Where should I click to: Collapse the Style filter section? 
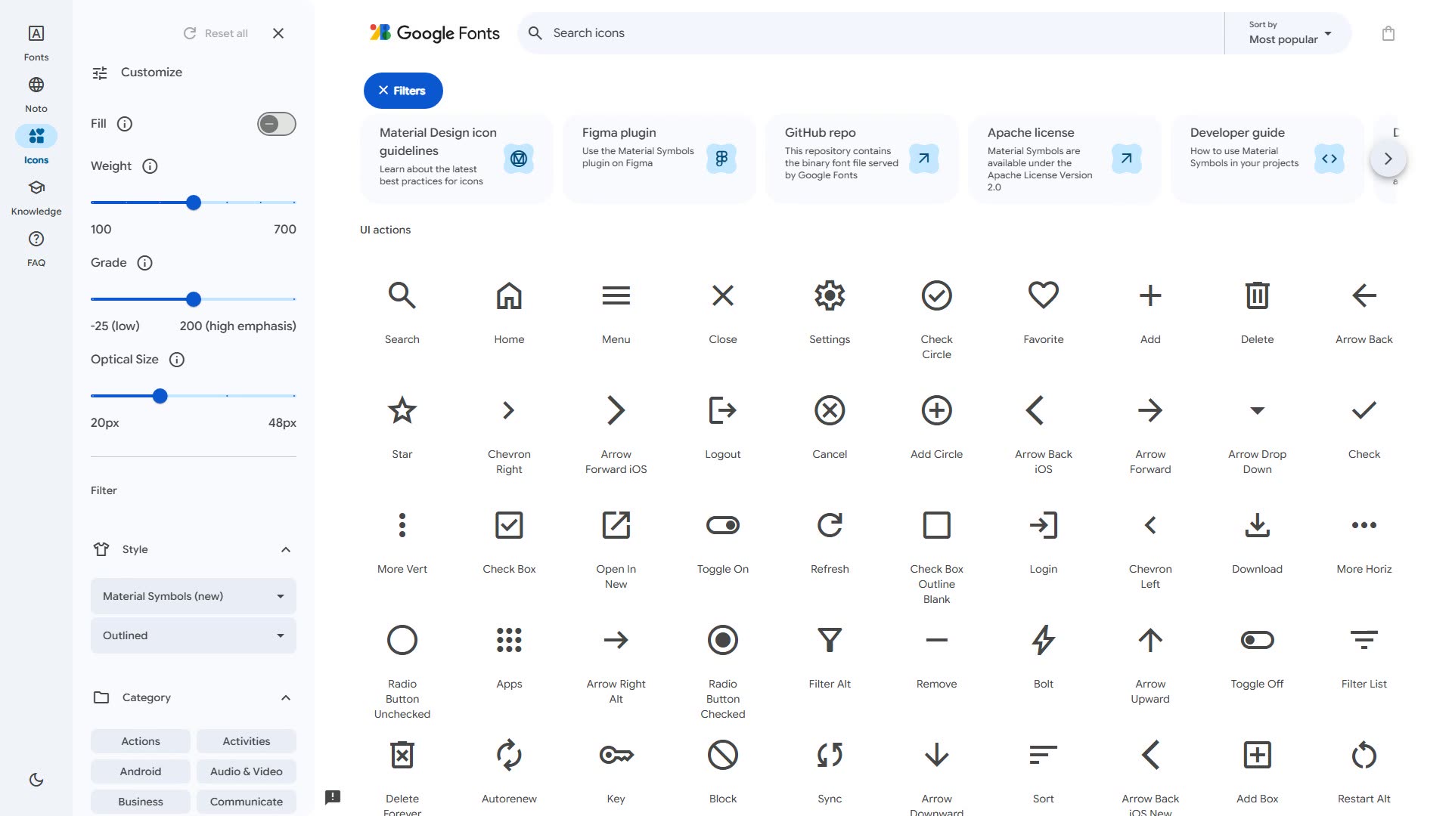(x=286, y=549)
